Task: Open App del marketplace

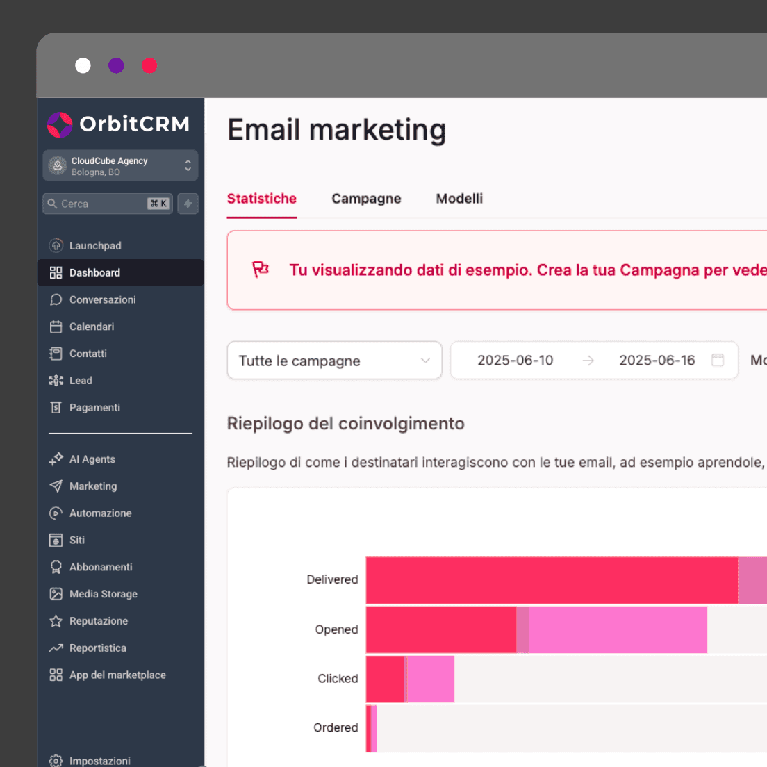Action: point(121,675)
